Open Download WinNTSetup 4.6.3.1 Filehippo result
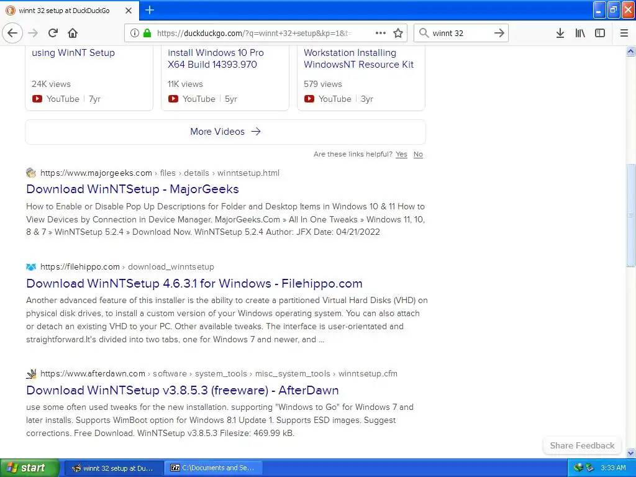The image size is (636, 477). (x=194, y=283)
